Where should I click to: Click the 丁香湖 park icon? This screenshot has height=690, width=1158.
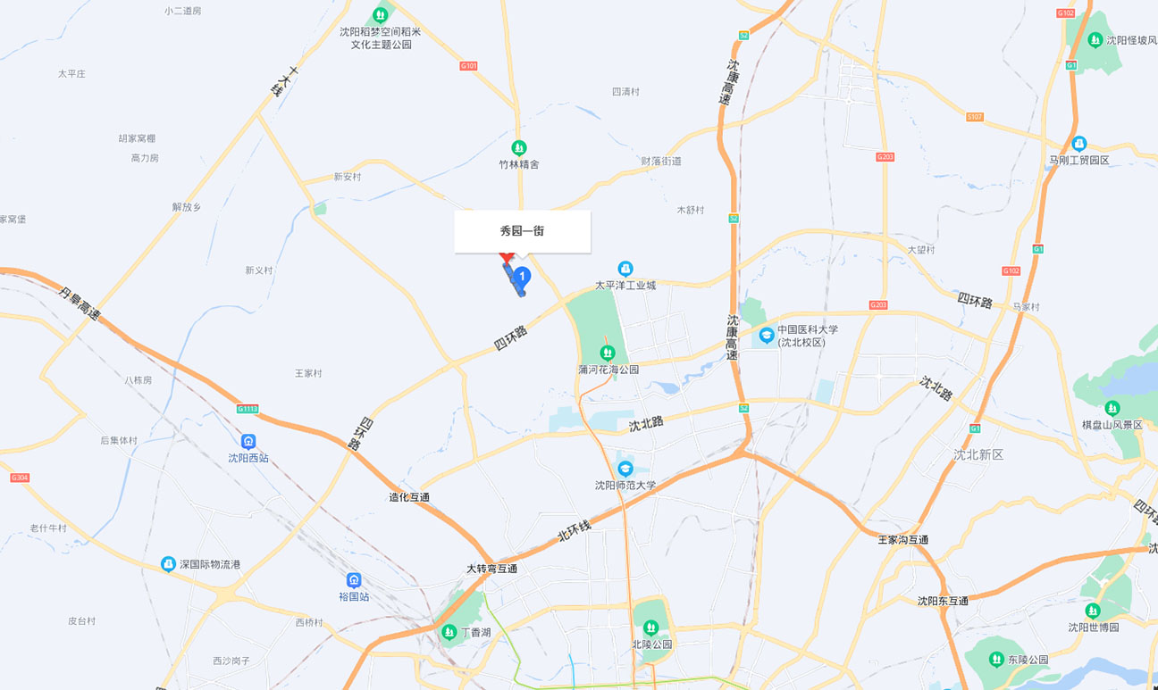click(x=449, y=632)
